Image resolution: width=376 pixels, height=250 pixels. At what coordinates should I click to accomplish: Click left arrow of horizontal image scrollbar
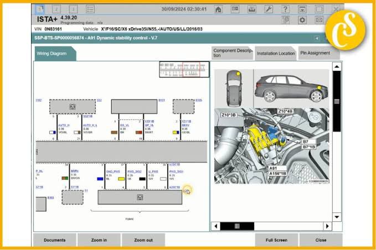tap(216, 226)
